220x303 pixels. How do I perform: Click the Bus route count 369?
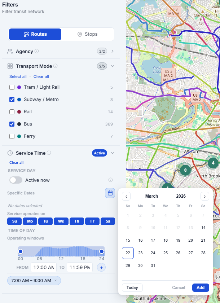click(x=109, y=124)
